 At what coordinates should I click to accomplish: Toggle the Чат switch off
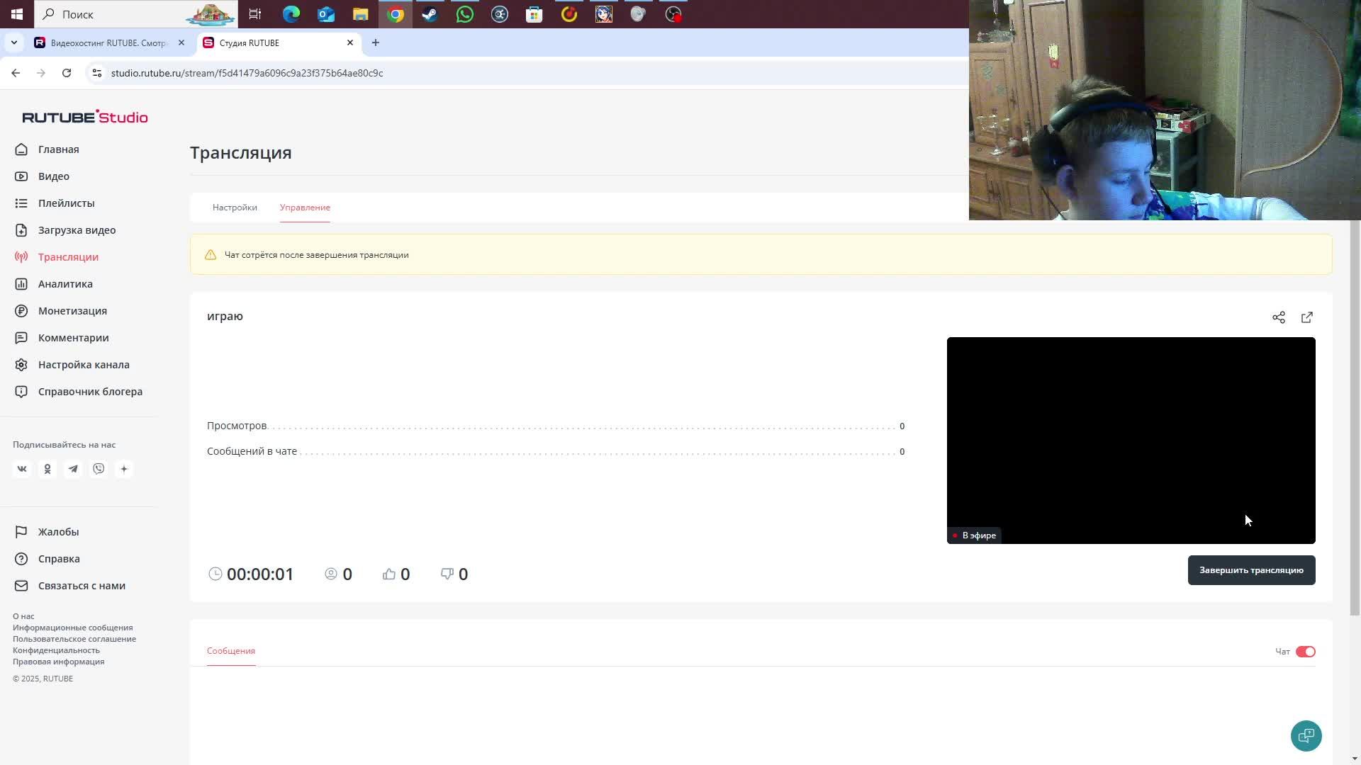point(1306,652)
